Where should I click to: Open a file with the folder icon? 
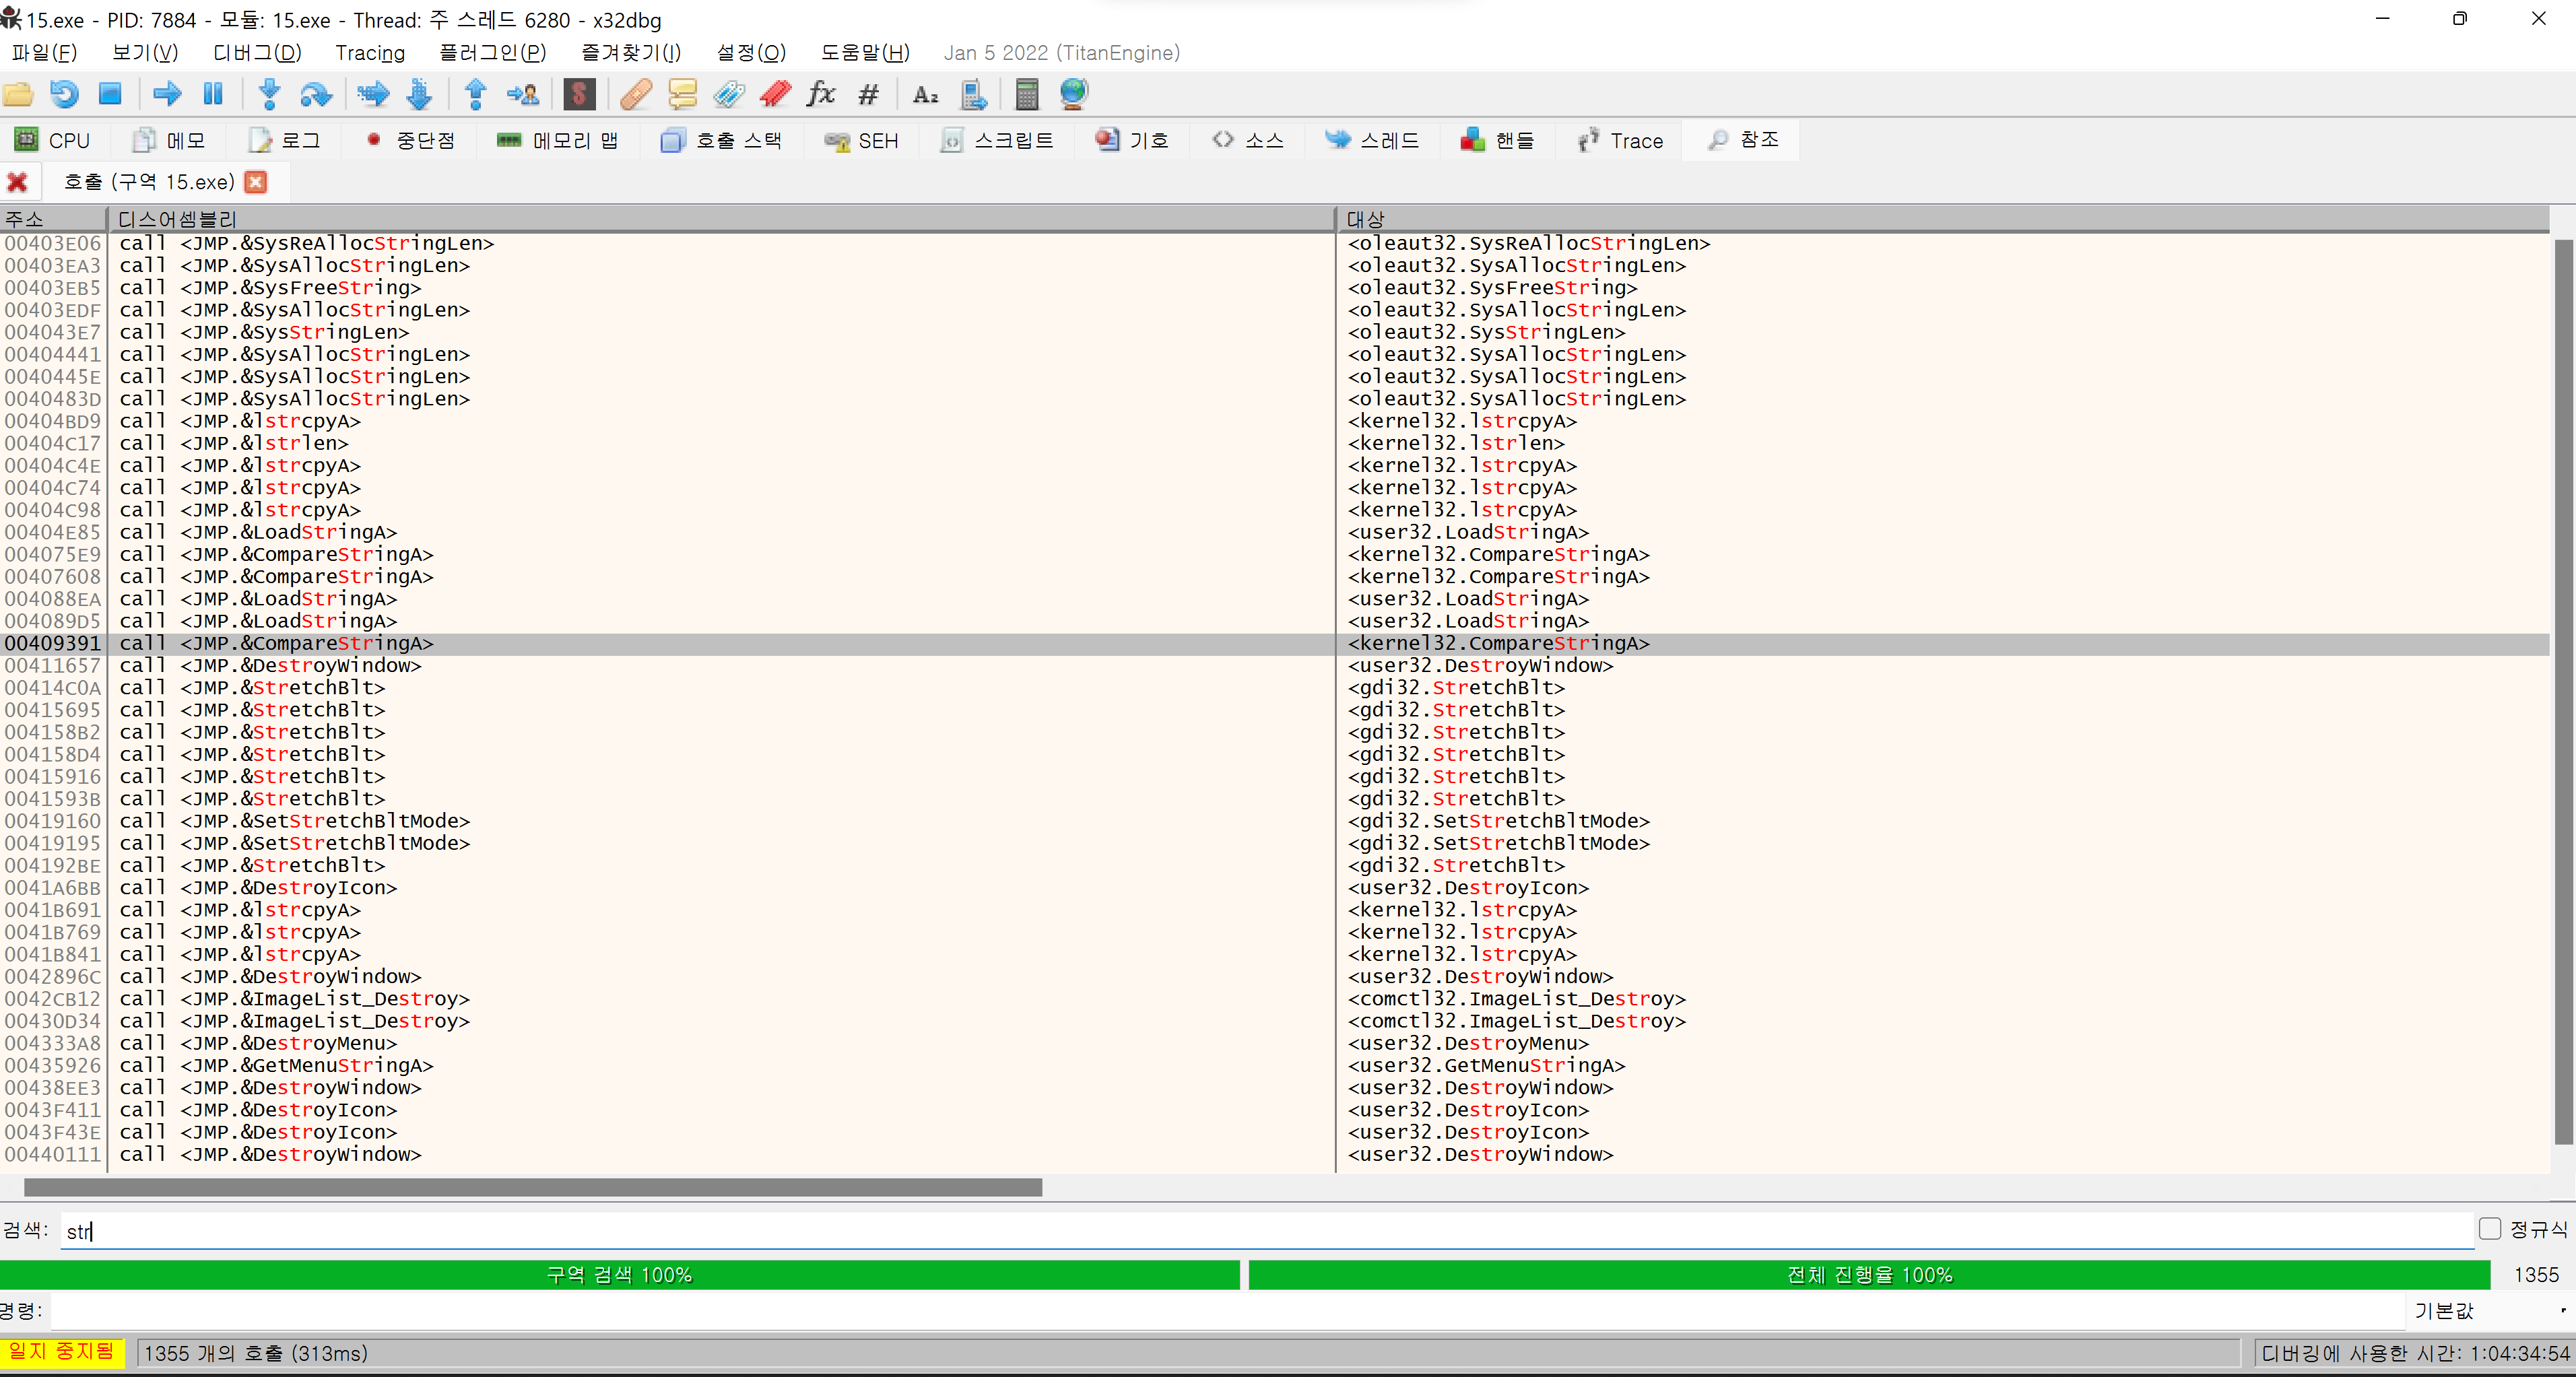18,95
